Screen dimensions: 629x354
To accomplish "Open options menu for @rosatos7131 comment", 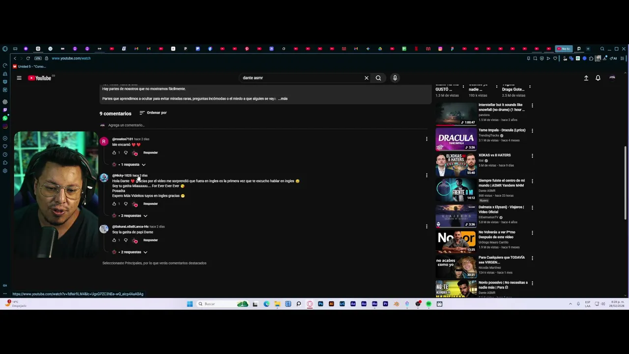I will pos(427,139).
